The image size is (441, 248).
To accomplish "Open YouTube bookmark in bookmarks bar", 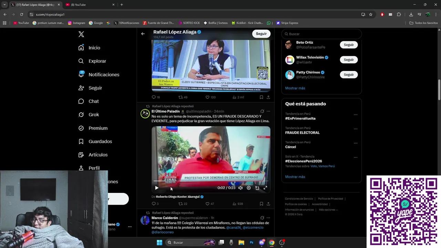I will [21, 23].
